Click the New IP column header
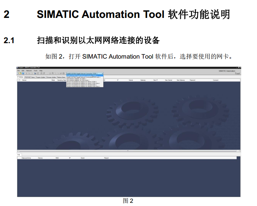 pos(156,80)
